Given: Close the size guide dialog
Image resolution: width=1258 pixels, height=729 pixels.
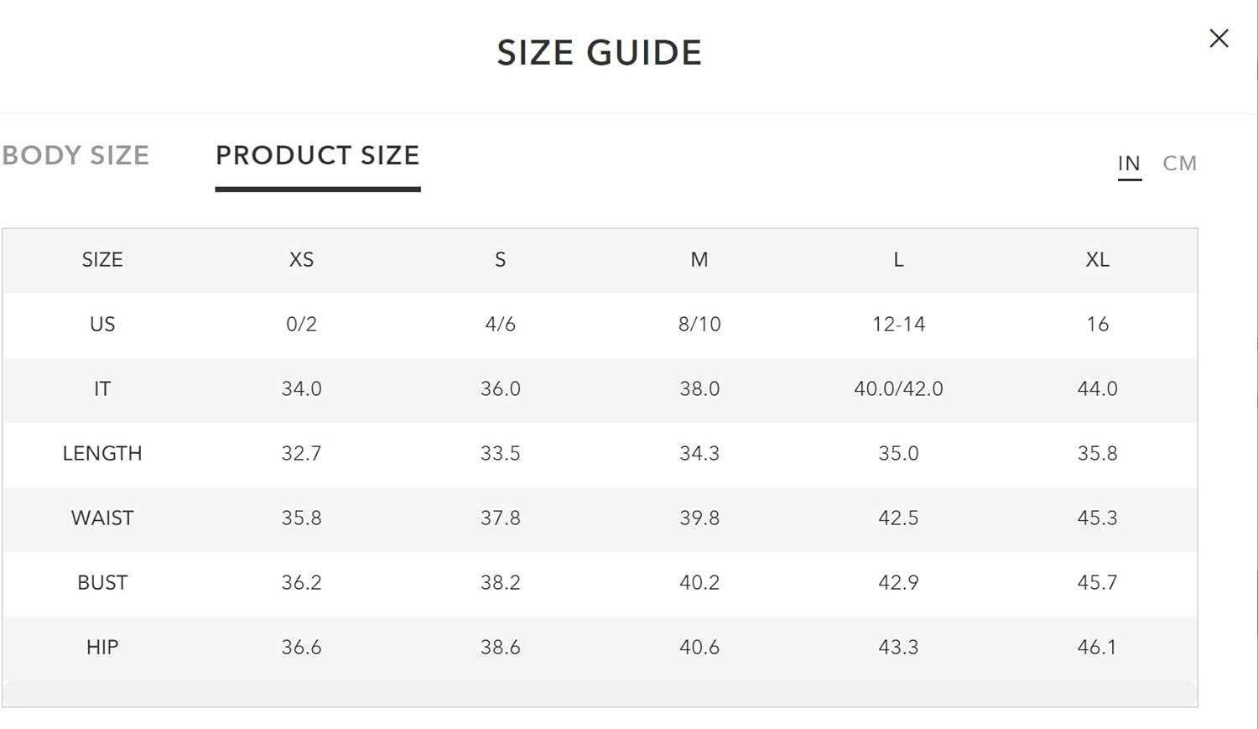Looking at the screenshot, I should coord(1219,39).
